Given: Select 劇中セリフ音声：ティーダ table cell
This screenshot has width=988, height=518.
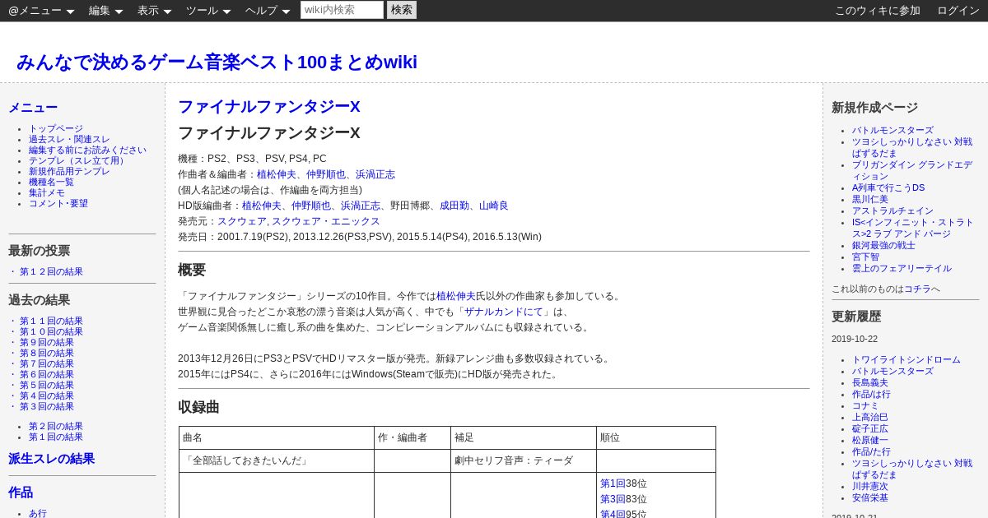Looking at the screenshot, I should click(x=524, y=460).
